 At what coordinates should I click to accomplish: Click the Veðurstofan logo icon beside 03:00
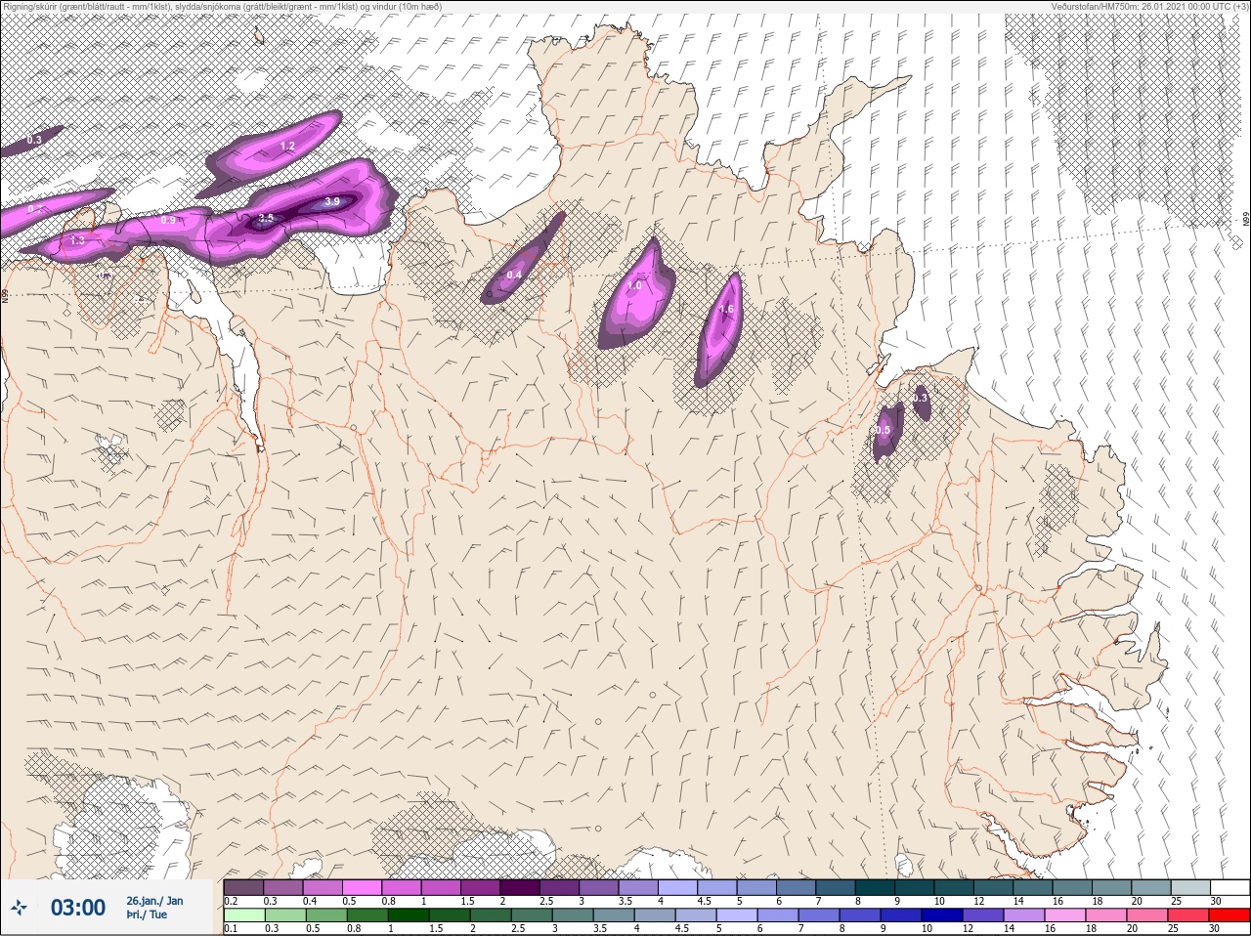tap(19, 908)
